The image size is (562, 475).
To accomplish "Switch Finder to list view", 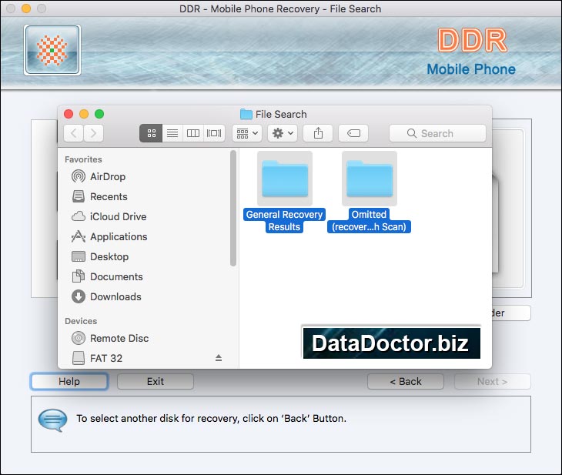I will pyautogui.click(x=172, y=133).
